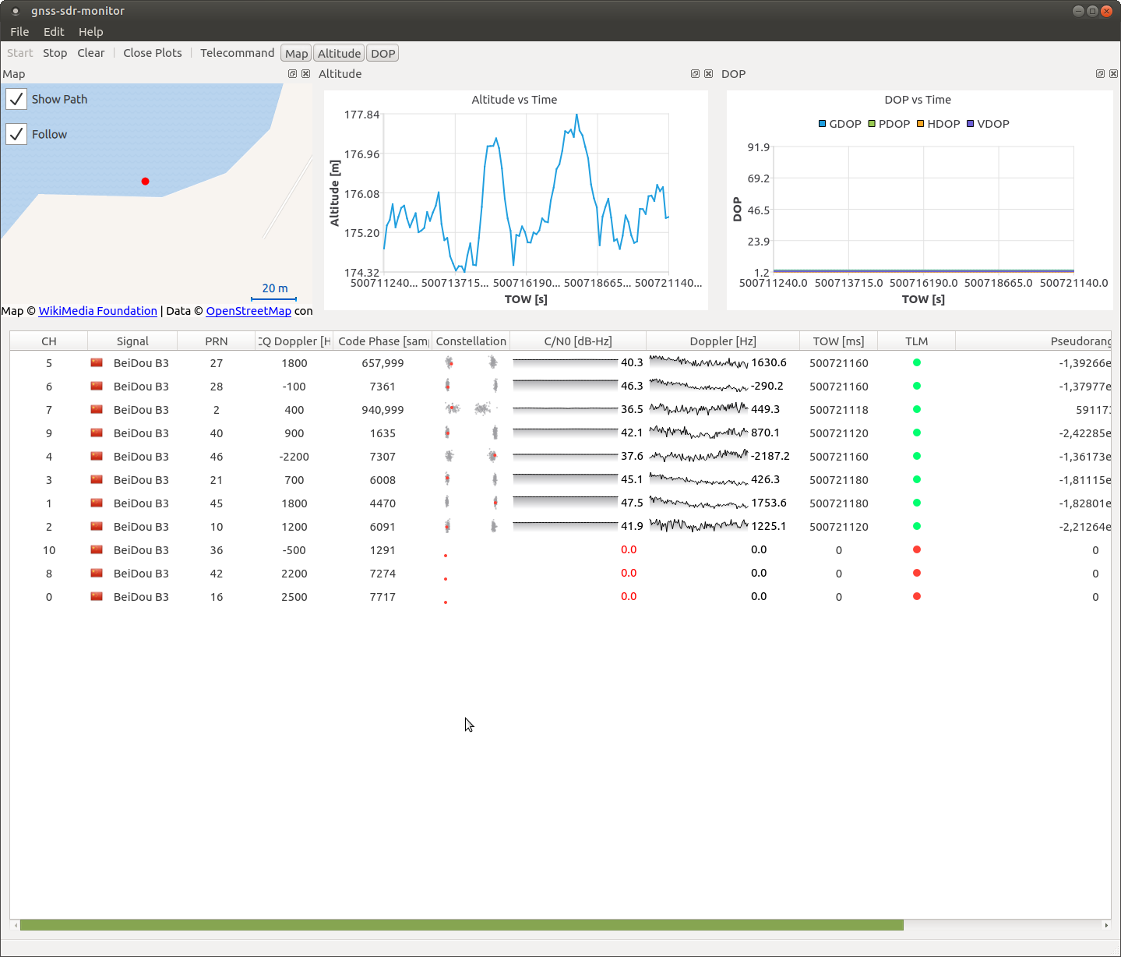Viewport: 1121px width, 957px height.
Task: Float the Map panel using its undock icon
Action: pos(292,73)
